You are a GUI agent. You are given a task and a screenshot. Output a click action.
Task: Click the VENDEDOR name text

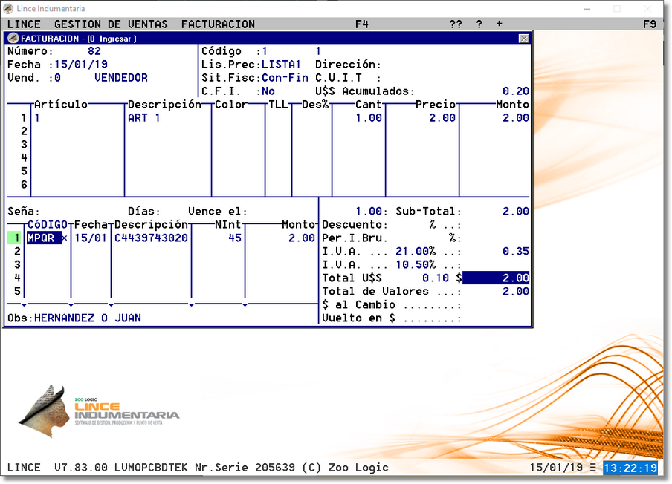tap(121, 78)
